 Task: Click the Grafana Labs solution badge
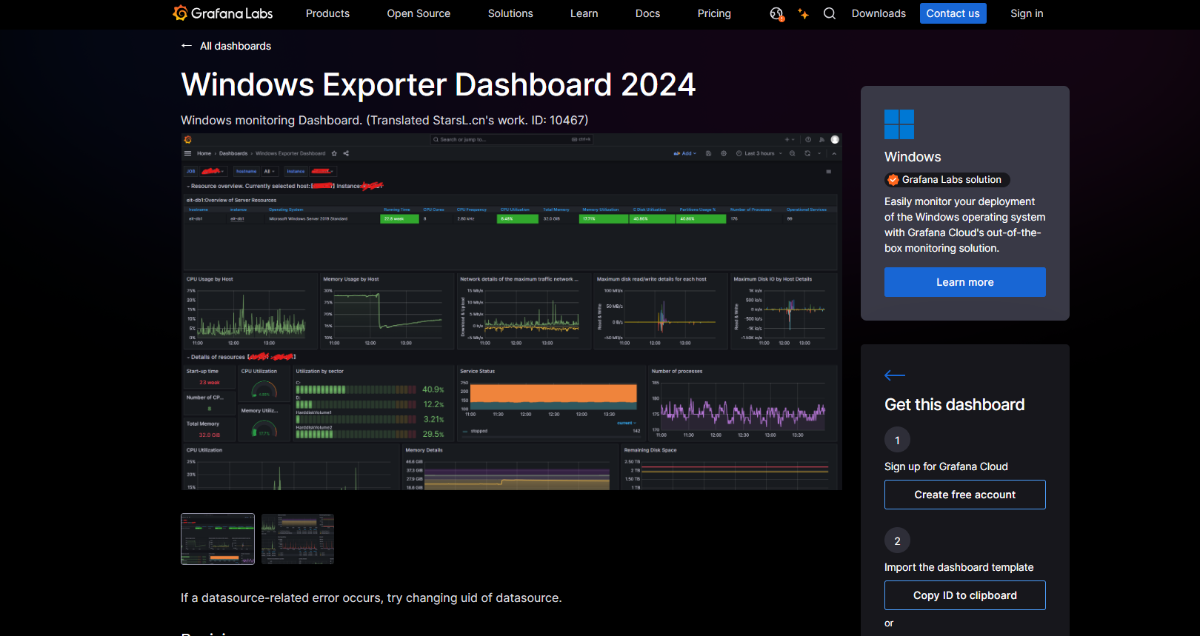(x=947, y=180)
